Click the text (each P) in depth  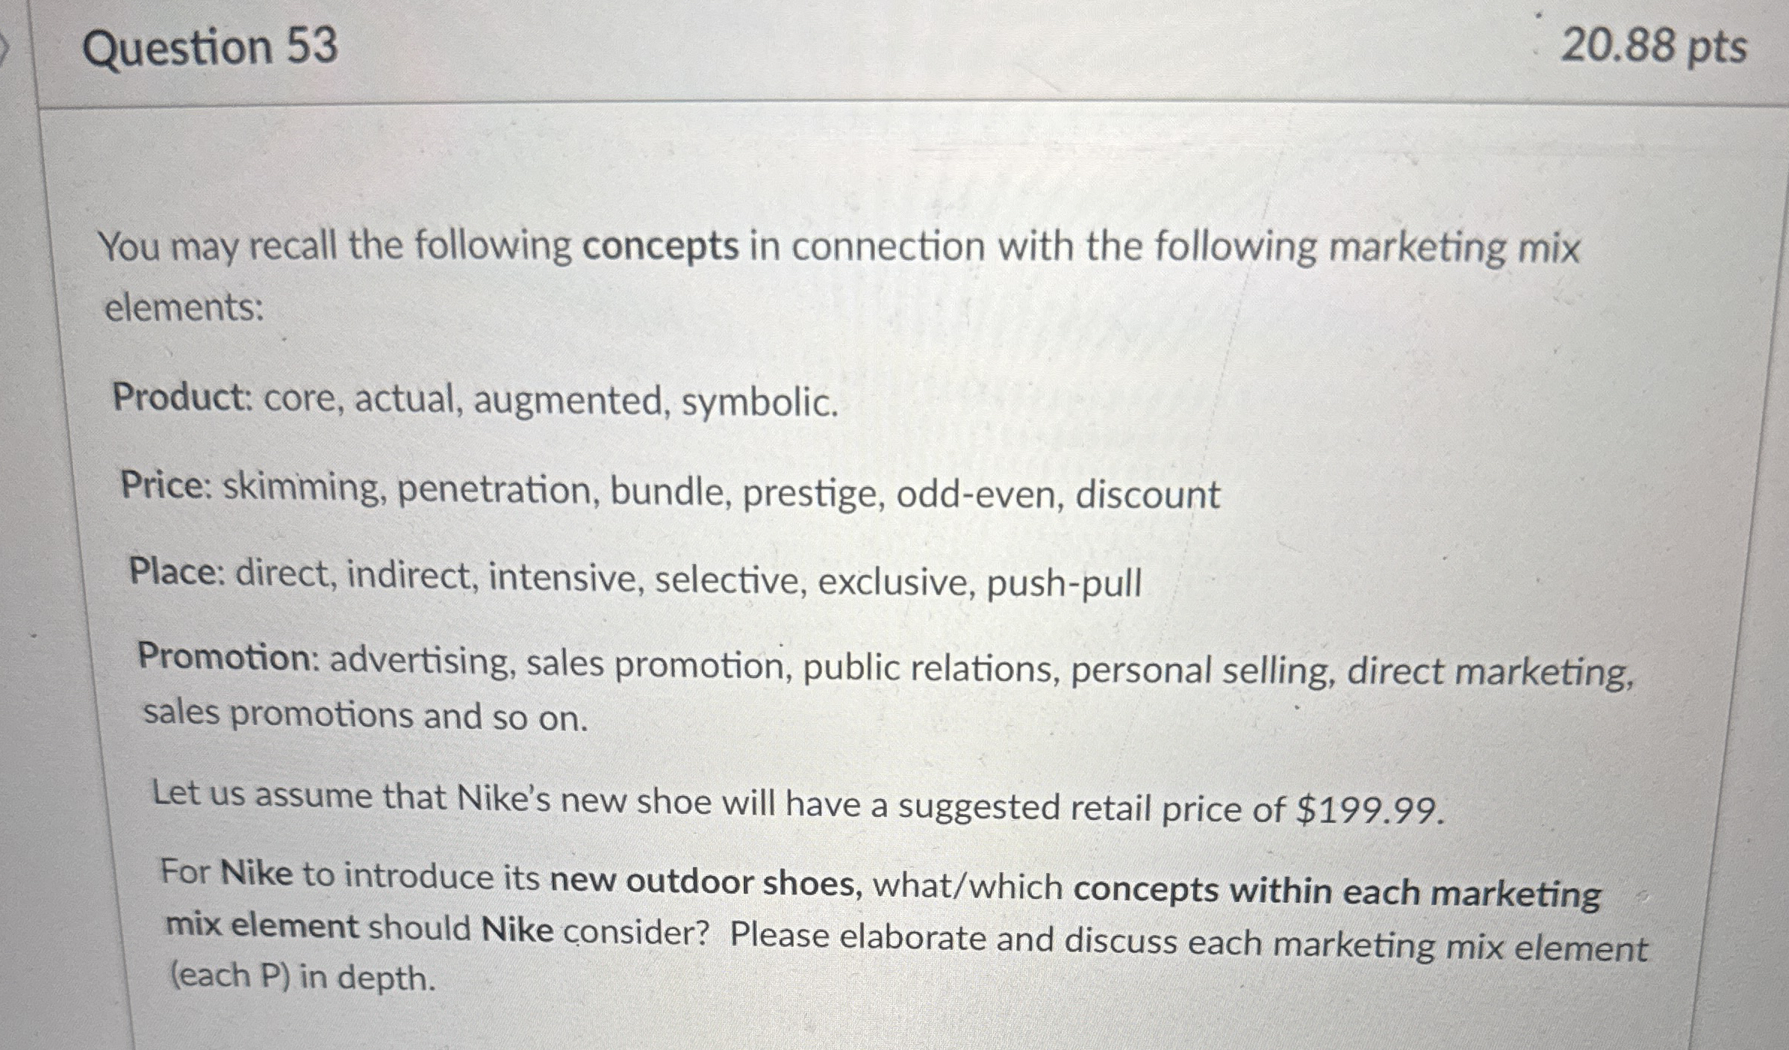pos(302,977)
